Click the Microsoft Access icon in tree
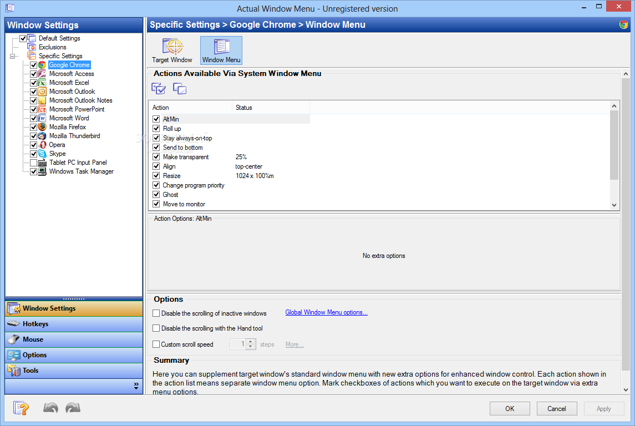The image size is (635, 426). 42,74
